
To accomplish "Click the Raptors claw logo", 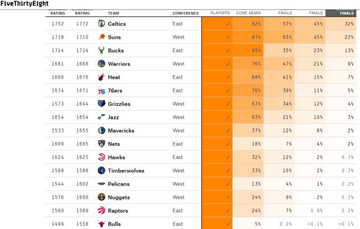I will point(102,210).
